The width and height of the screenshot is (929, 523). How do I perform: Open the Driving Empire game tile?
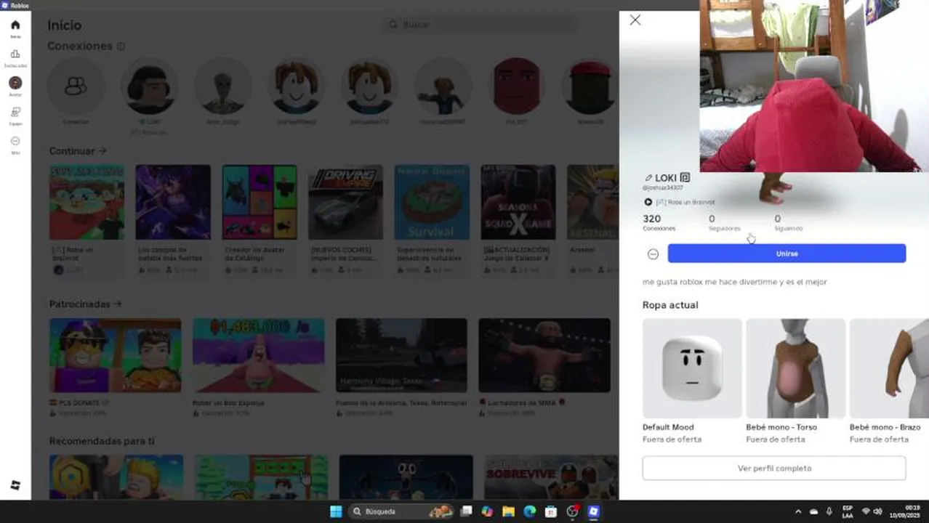click(345, 202)
